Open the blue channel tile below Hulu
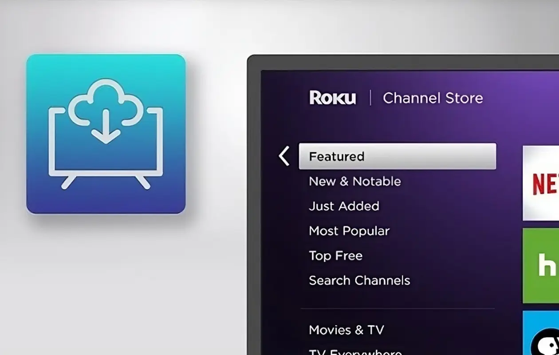 point(541,333)
